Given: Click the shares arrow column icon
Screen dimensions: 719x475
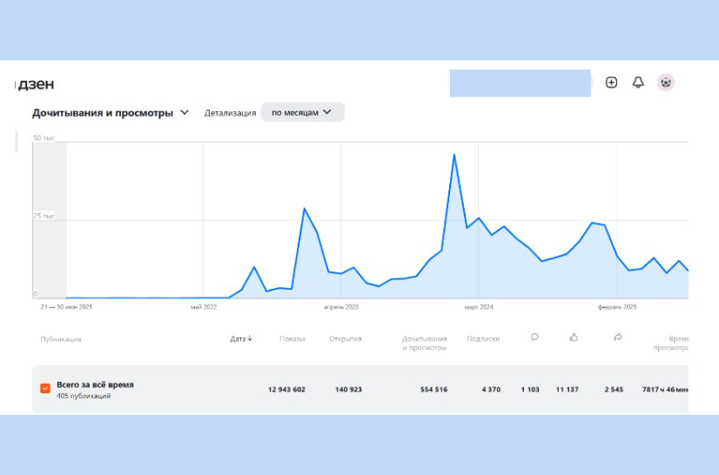Looking at the screenshot, I should click(618, 338).
